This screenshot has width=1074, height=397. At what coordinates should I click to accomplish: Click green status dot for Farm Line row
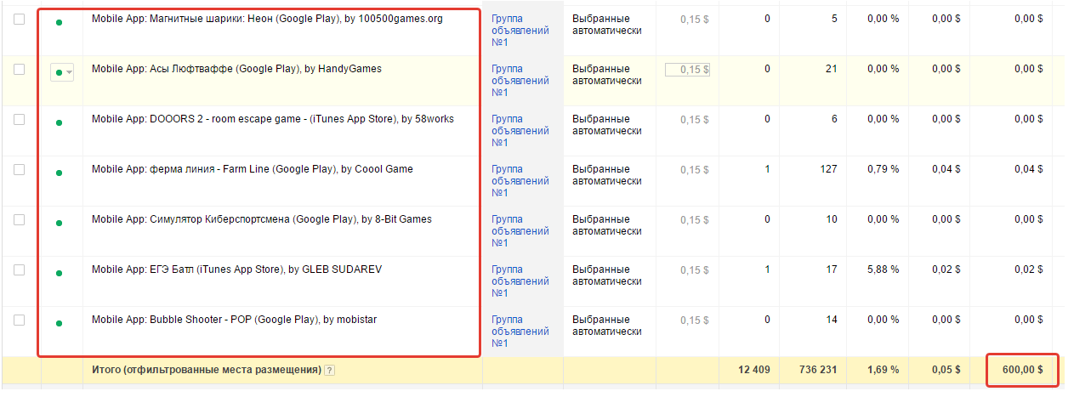pyautogui.click(x=59, y=173)
